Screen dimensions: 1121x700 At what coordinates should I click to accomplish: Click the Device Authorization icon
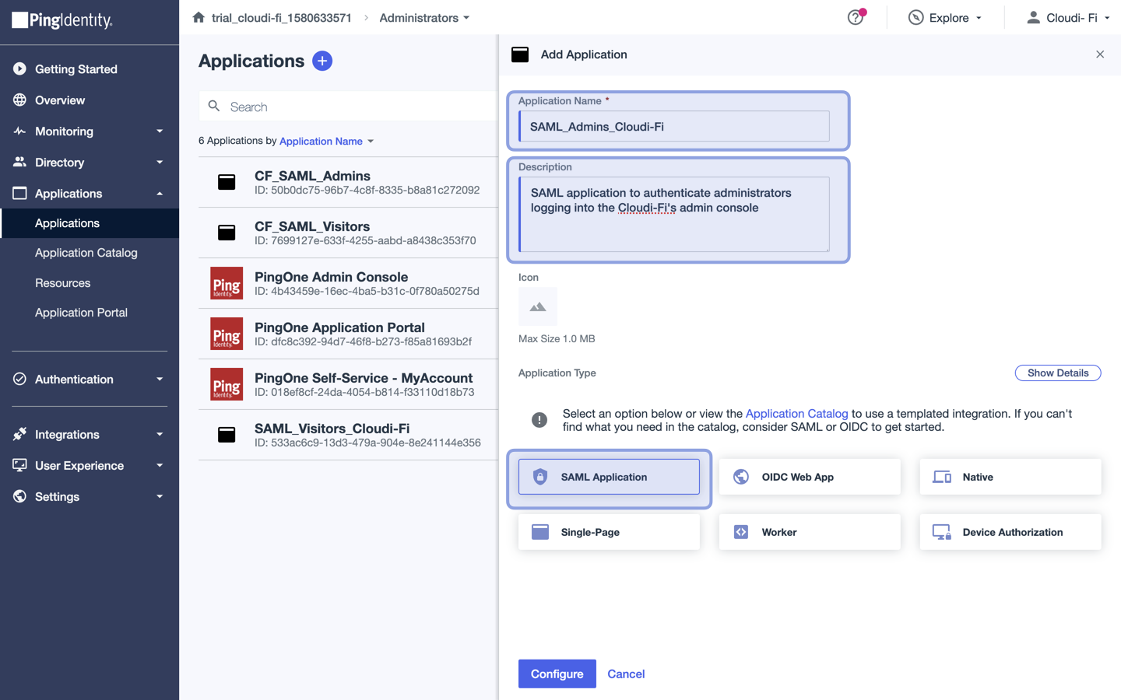click(943, 531)
